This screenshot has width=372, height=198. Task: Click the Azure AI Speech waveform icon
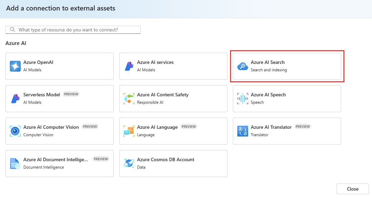click(x=242, y=98)
